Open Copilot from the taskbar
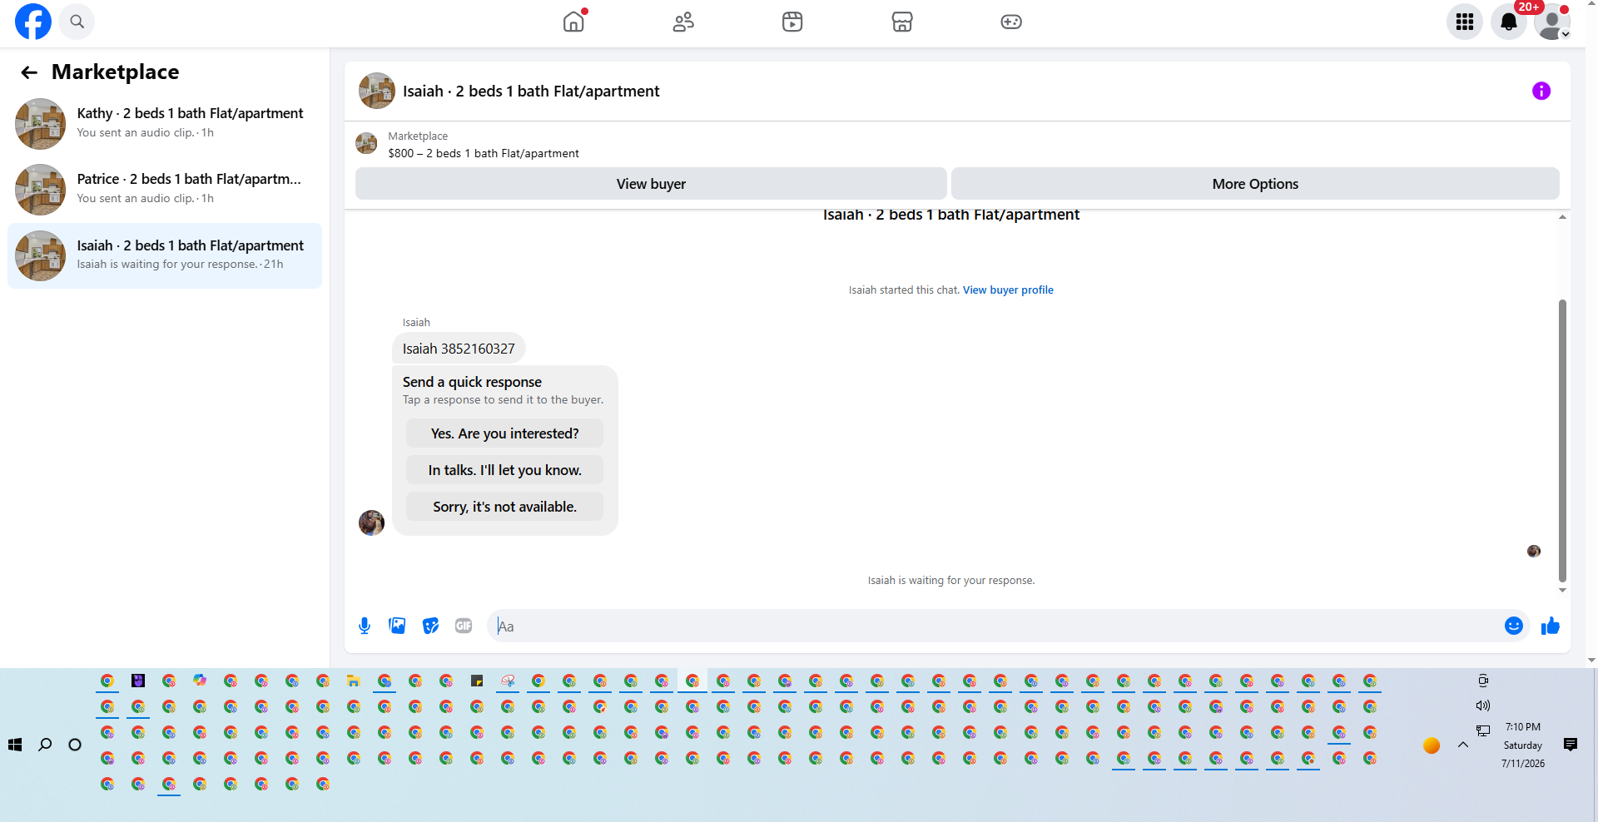Screen dimensions: 1598x822 [200, 681]
